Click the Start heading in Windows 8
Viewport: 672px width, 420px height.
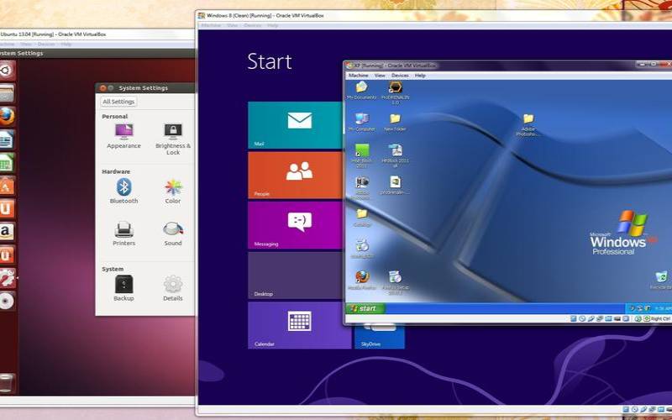coord(270,61)
